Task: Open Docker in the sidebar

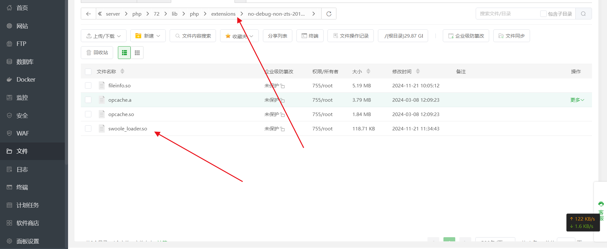Action: click(26, 79)
